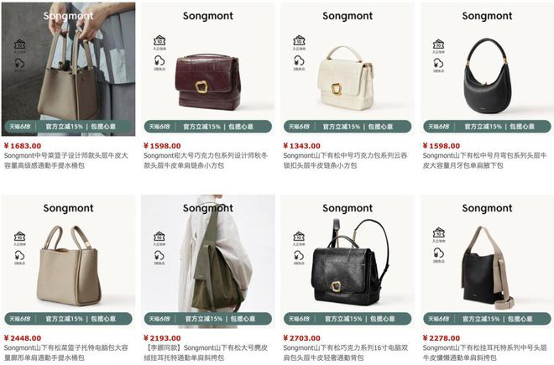Click cloud yen icon on burgundy bag card
The width and height of the screenshot is (554, 365).
159,60
